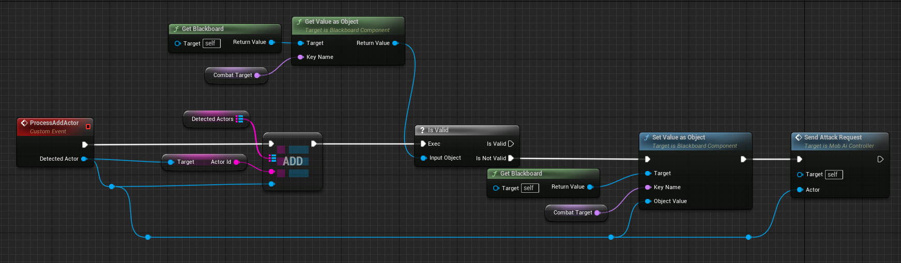901x263 pixels.
Task: Click the Detected Actor output pin
Action: pos(84,159)
